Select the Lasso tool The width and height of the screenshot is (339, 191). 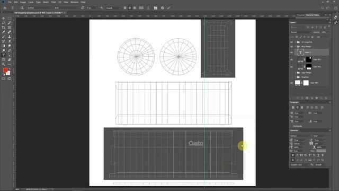click(x=4, y=23)
